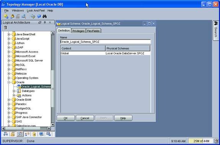220x145 pixels.
Task: Click the trash icon under Logical Architecture
Action: (x=5, y=27)
